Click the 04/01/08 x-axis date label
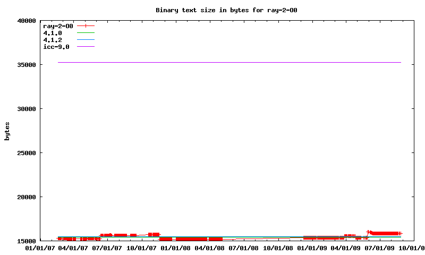The image size is (425, 255). pos(209,248)
